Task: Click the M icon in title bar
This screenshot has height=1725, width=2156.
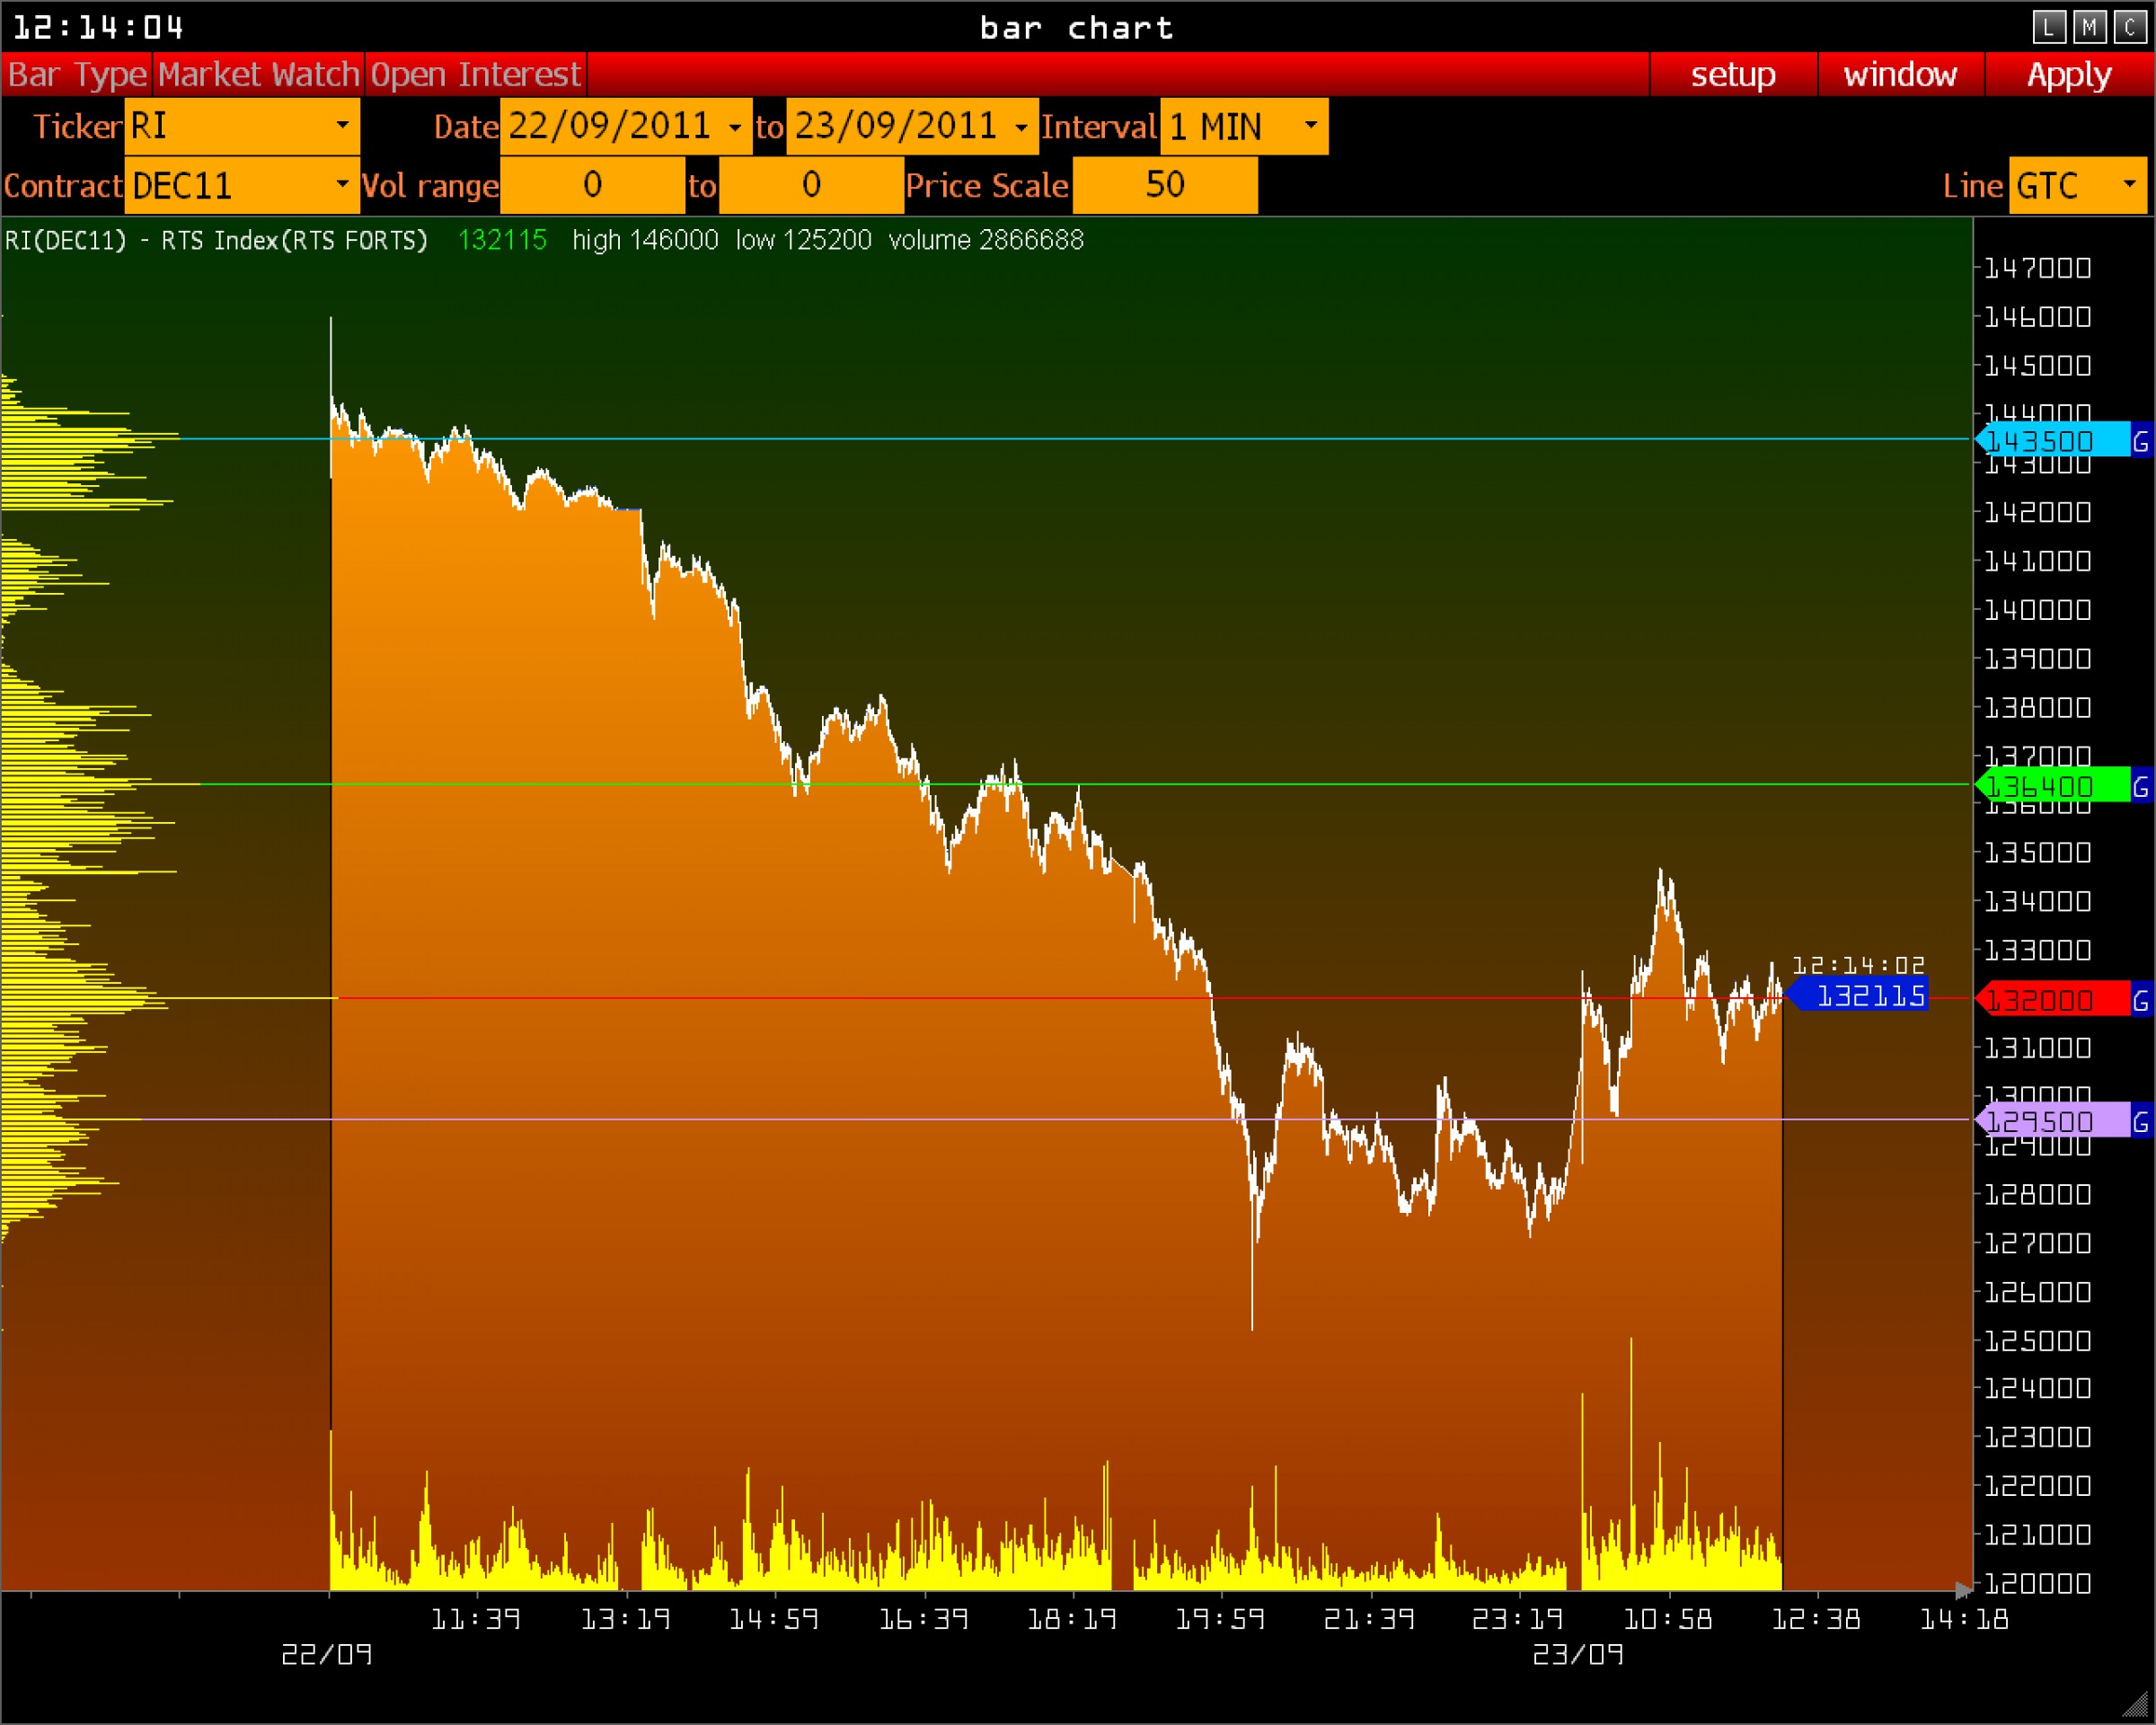Action: pyautogui.click(x=2089, y=27)
